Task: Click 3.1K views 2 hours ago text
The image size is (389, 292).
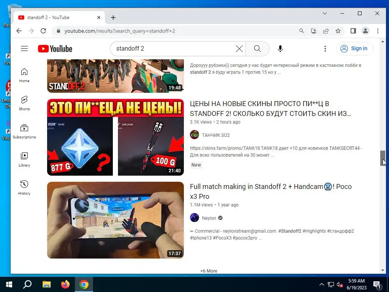Action: pos(215,122)
